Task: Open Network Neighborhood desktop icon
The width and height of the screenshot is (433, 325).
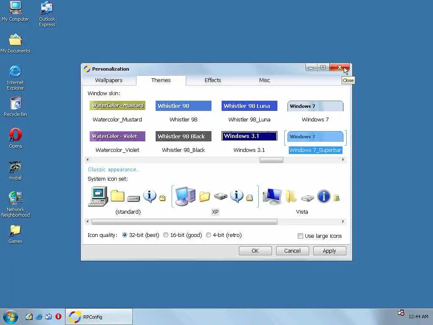Action: pyautogui.click(x=15, y=204)
